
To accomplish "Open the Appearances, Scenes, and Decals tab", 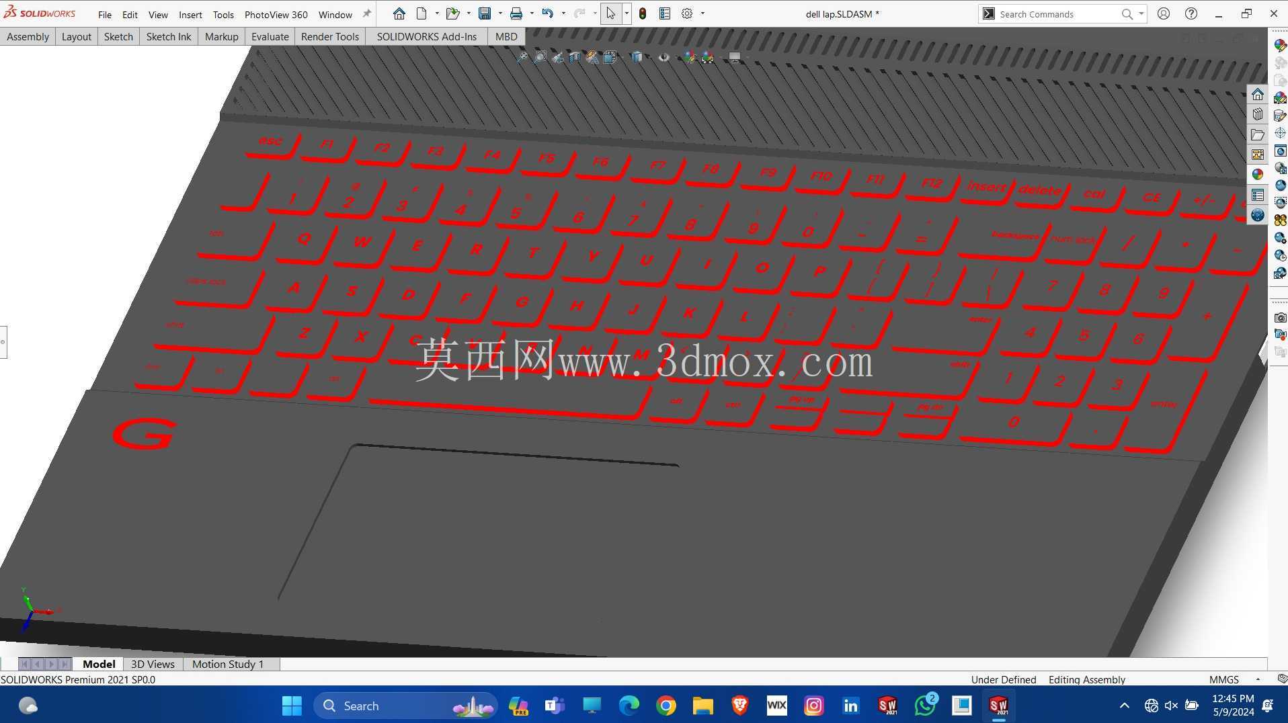I will [x=1258, y=175].
